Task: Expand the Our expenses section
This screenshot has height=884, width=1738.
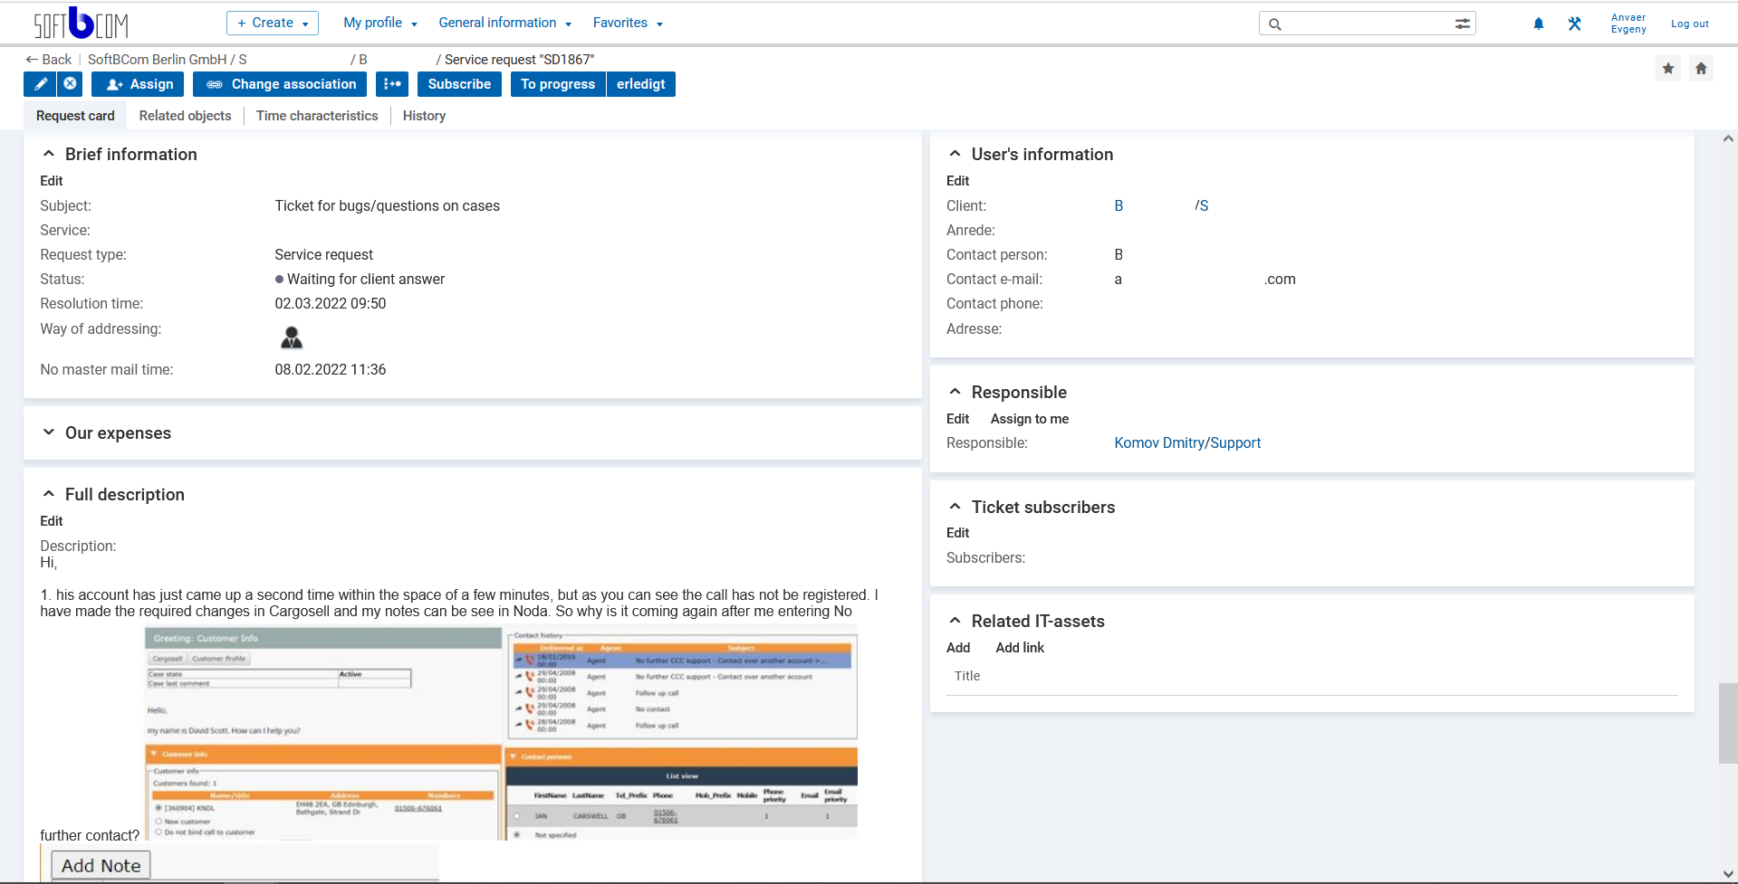Action: (48, 432)
